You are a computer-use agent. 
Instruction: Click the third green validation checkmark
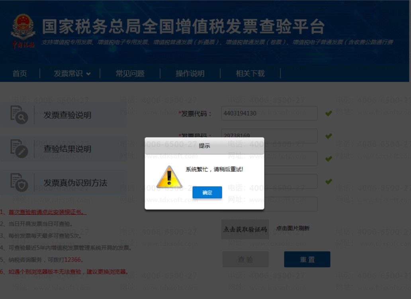(x=329, y=159)
